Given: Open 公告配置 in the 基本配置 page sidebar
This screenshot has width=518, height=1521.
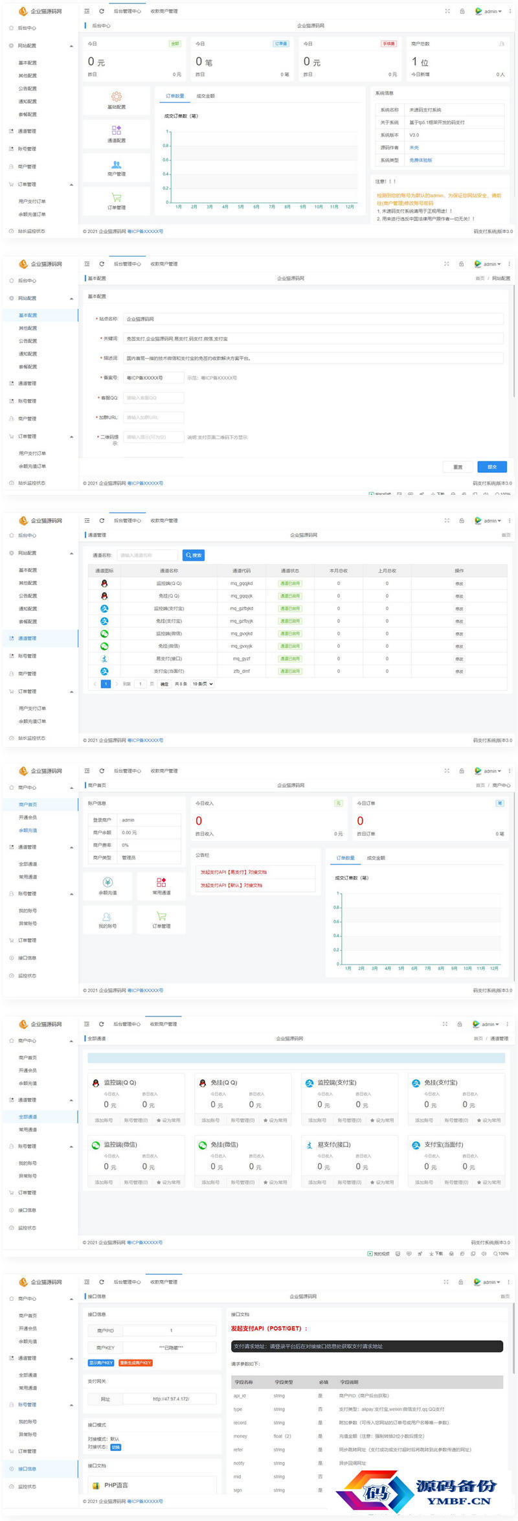Looking at the screenshot, I should (x=28, y=341).
